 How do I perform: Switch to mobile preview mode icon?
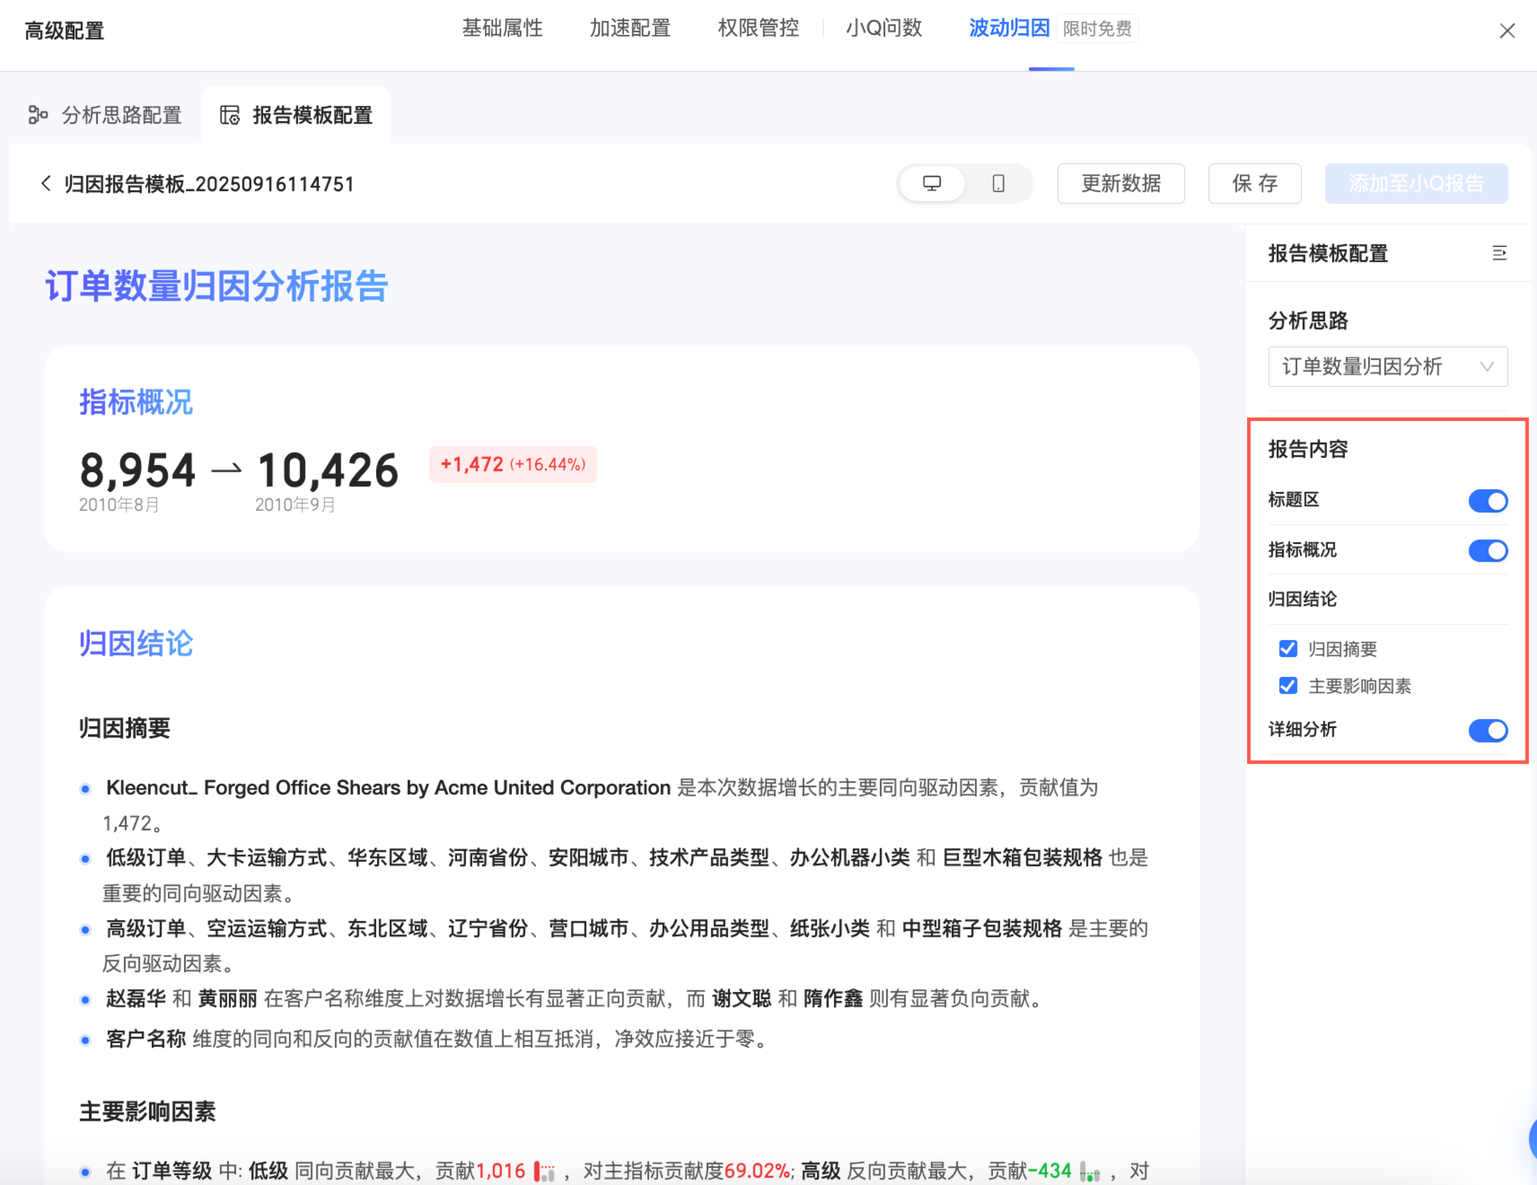pyautogui.click(x=998, y=184)
